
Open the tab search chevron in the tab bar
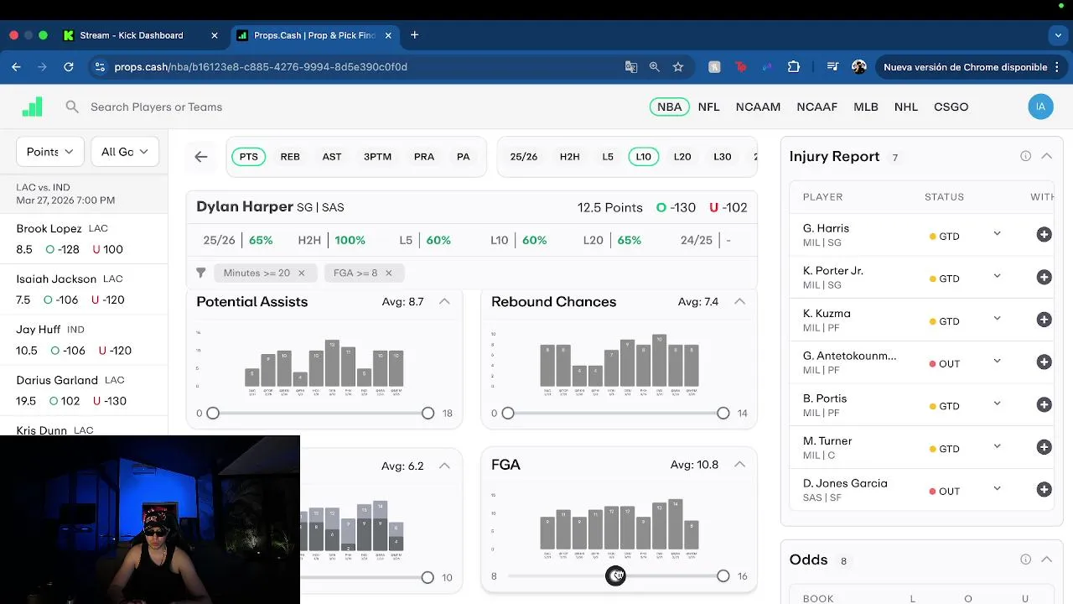pyautogui.click(x=1058, y=35)
